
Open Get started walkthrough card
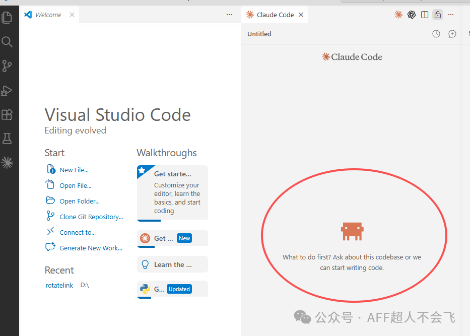(x=172, y=193)
